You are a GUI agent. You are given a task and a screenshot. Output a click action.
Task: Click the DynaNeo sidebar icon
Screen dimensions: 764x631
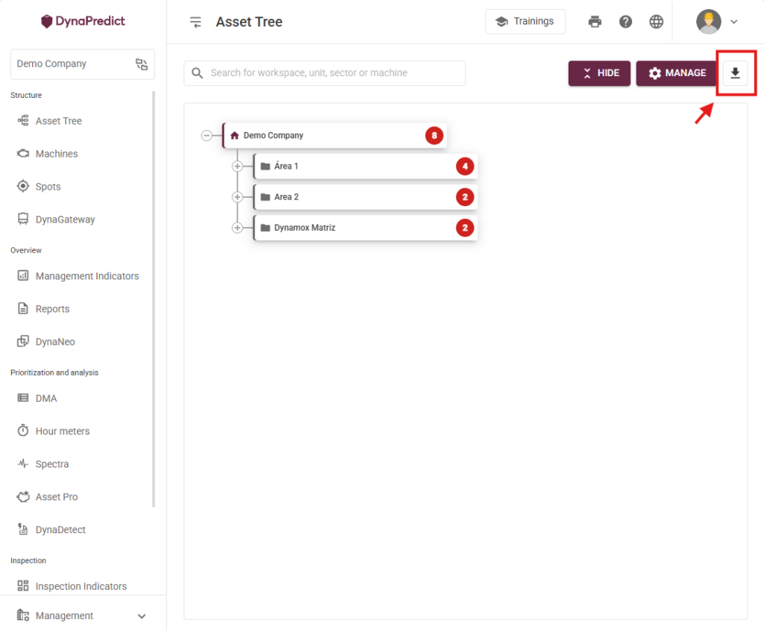click(x=23, y=341)
